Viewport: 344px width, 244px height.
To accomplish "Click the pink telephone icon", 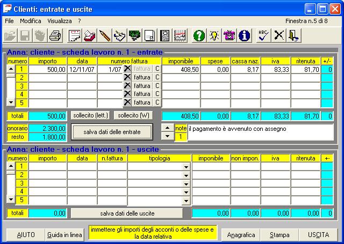I will coord(230,36).
